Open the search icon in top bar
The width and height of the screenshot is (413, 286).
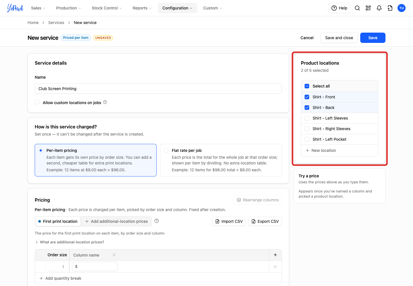357,8
